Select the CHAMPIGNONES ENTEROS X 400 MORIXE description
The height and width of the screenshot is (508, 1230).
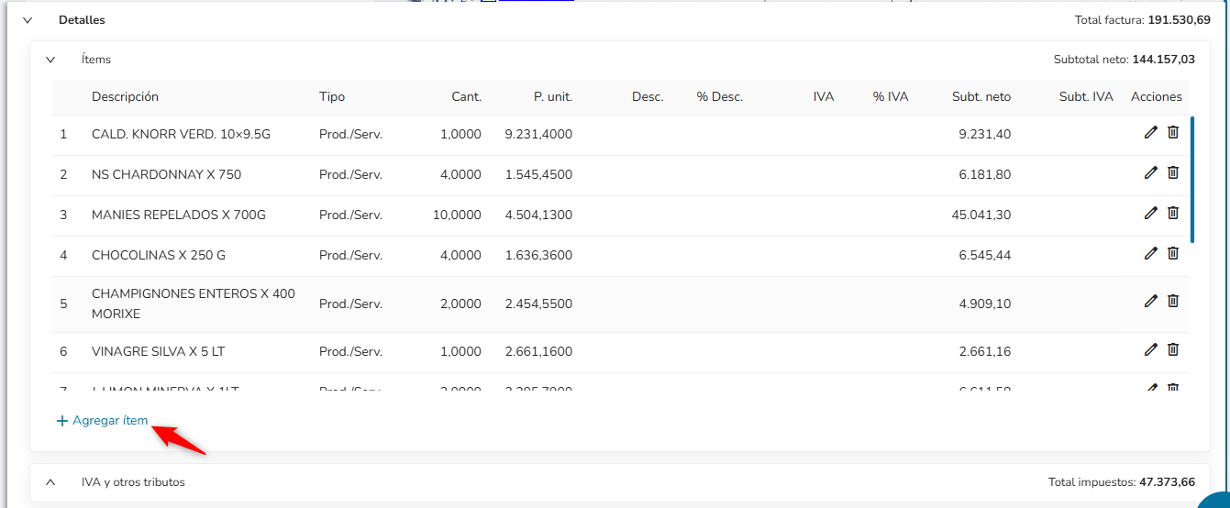click(x=194, y=304)
